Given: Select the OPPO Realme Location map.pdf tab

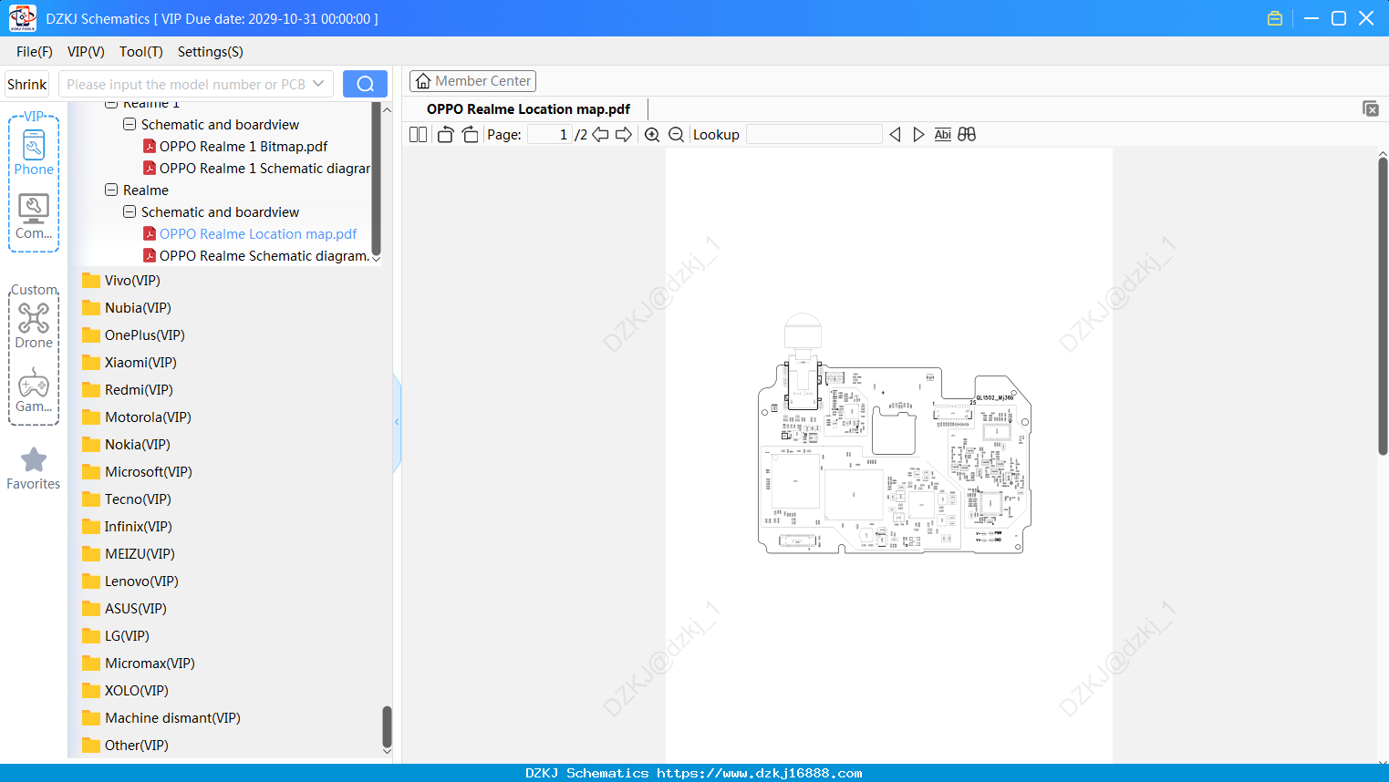Looking at the screenshot, I should (528, 109).
